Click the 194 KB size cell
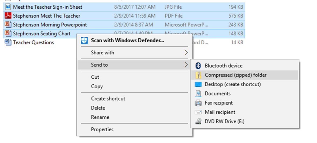This screenshot has width=317, height=143. [x=236, y=7]
